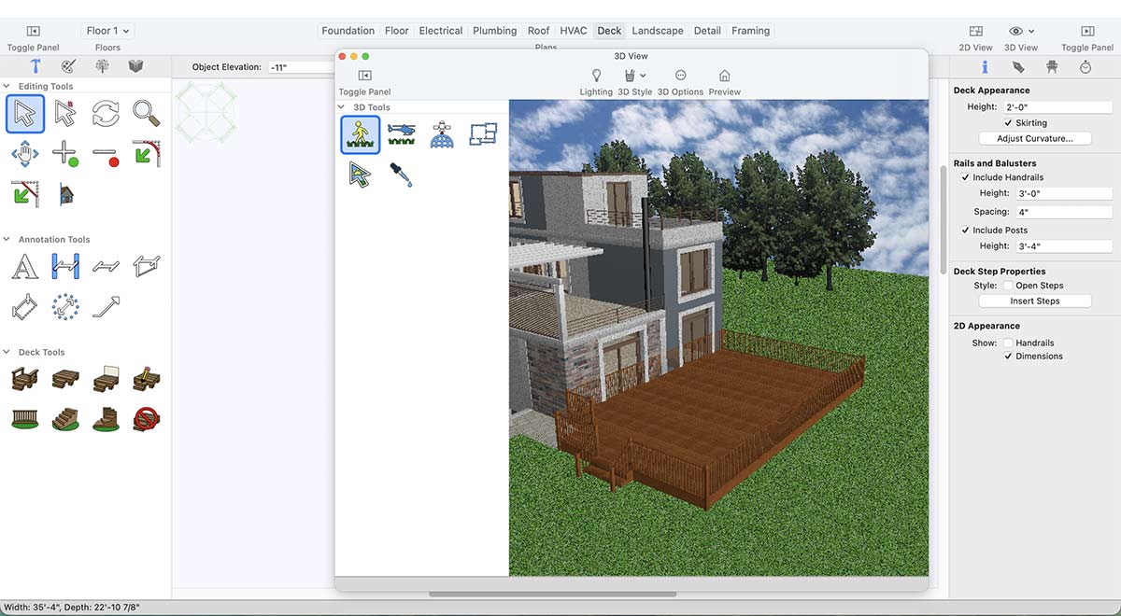Select the helicopter Fly-around tool

point(401,134)
